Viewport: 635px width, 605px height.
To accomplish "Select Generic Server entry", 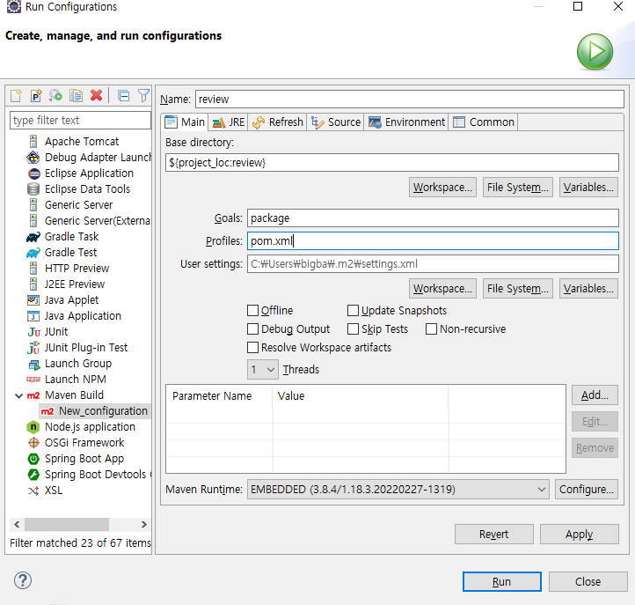I will point(70,205).
